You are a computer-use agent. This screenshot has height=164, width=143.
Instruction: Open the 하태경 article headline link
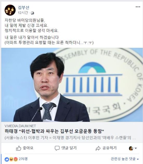pos(54,131)
